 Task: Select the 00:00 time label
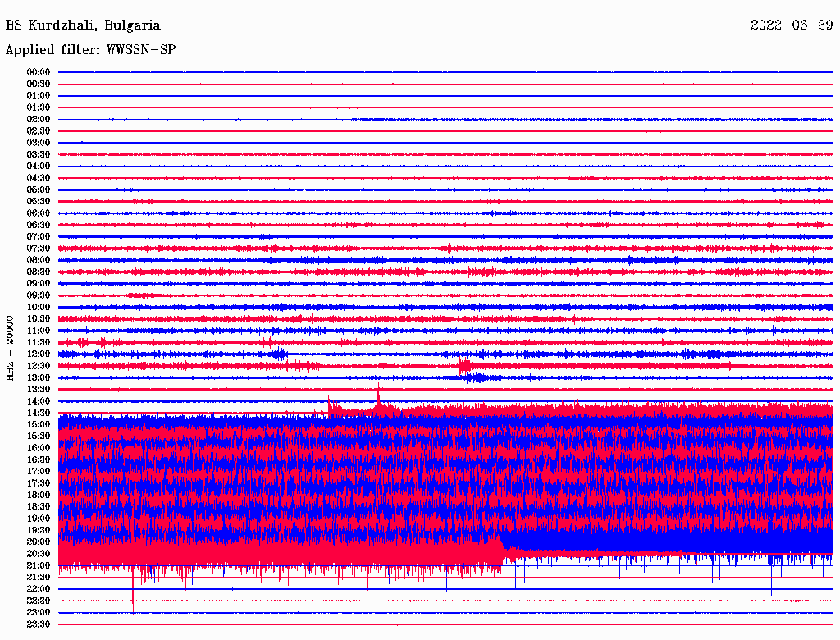pos(39,72)
